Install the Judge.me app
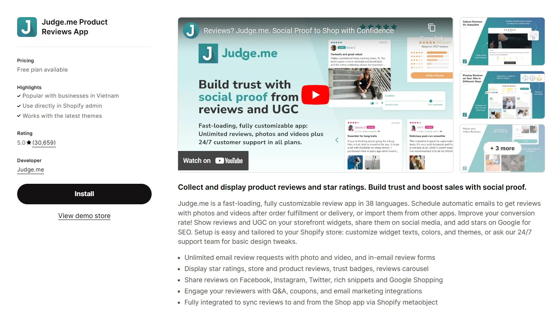 point(84,194)
